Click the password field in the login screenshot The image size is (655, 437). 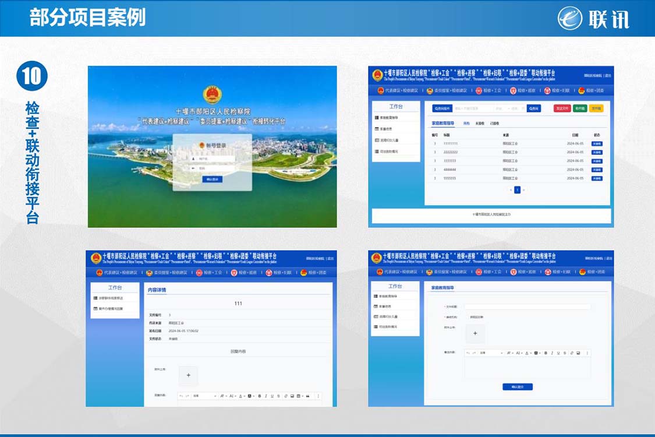pos(212,168)
